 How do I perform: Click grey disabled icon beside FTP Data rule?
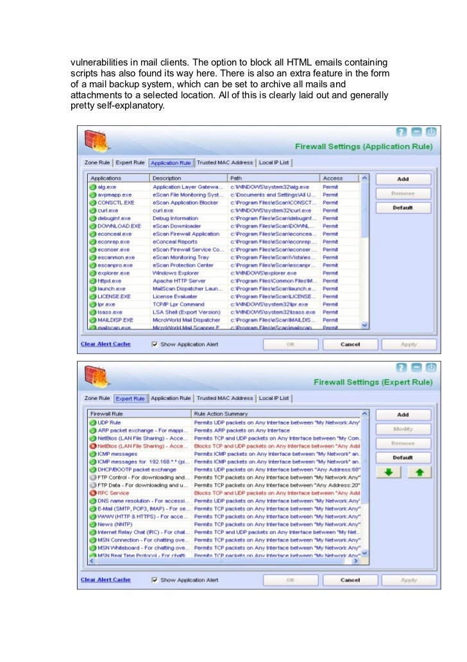[93, 485]
